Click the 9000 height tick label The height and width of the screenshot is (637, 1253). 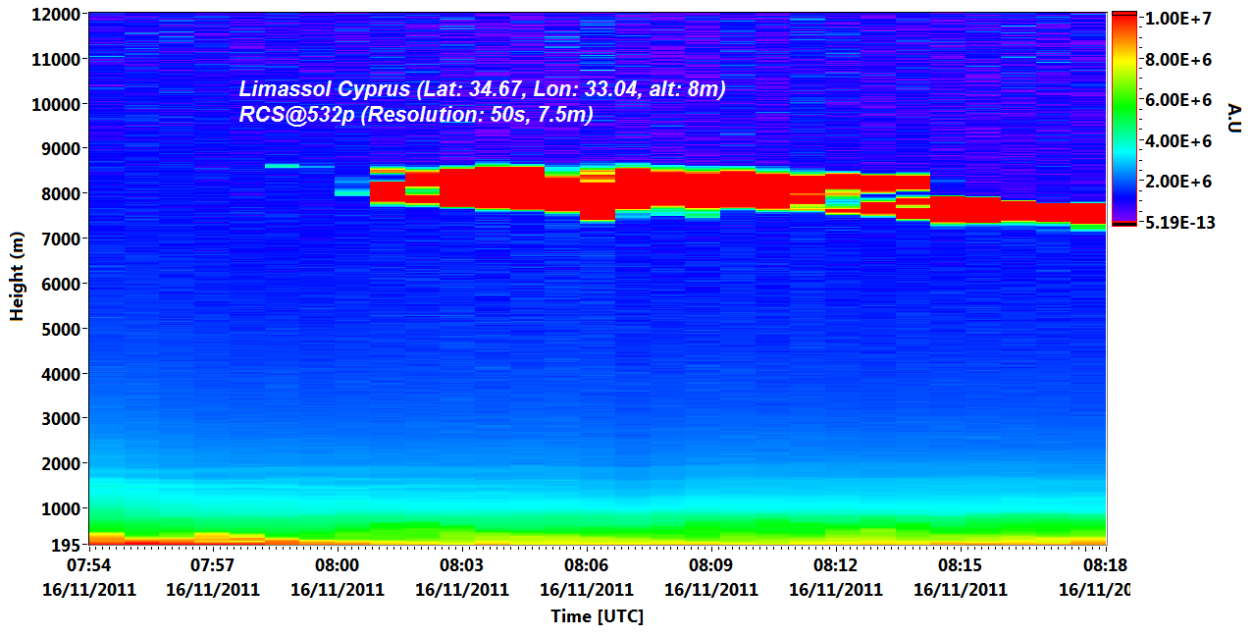[x=61, y=149]
